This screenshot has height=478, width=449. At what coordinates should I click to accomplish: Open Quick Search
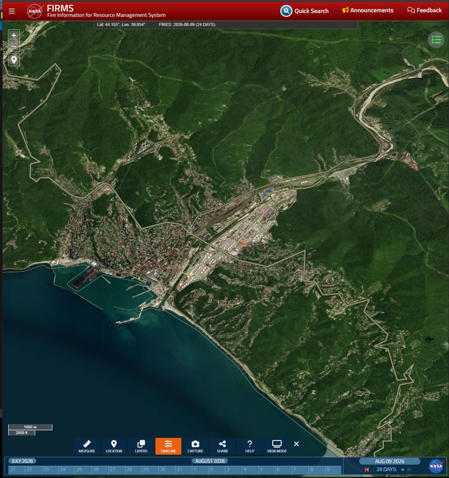pyautogui.click(x=304, y=11)
